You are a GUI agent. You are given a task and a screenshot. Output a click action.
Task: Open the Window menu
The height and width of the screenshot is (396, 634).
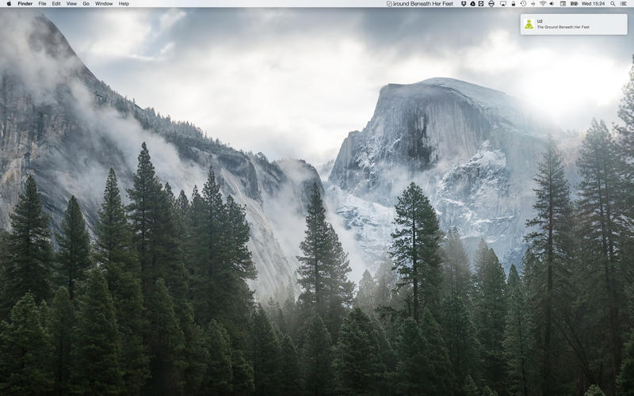coord(104,3)
